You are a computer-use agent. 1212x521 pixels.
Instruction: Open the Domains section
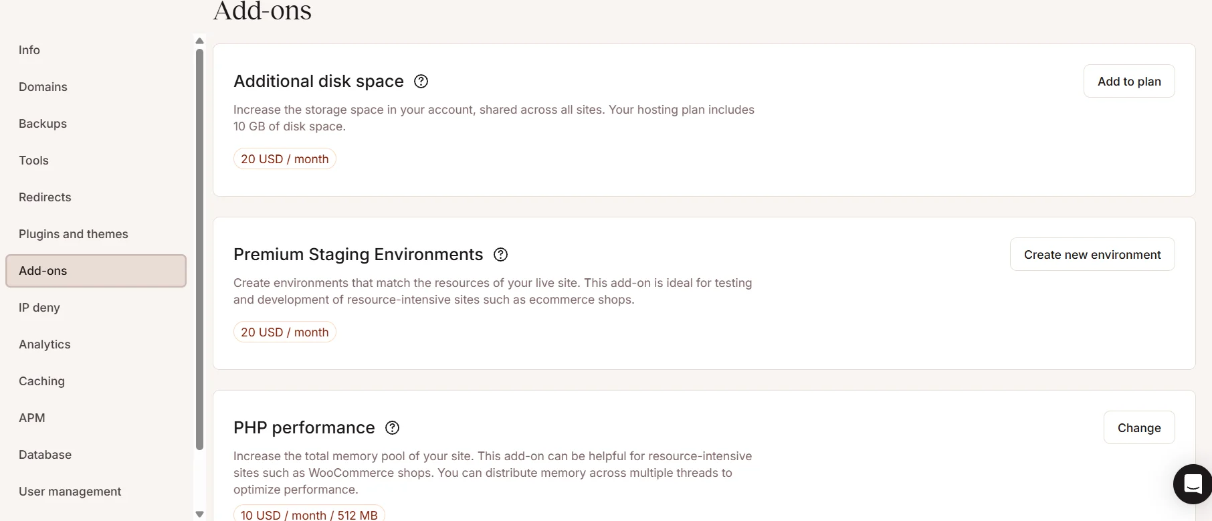(43, 86)
